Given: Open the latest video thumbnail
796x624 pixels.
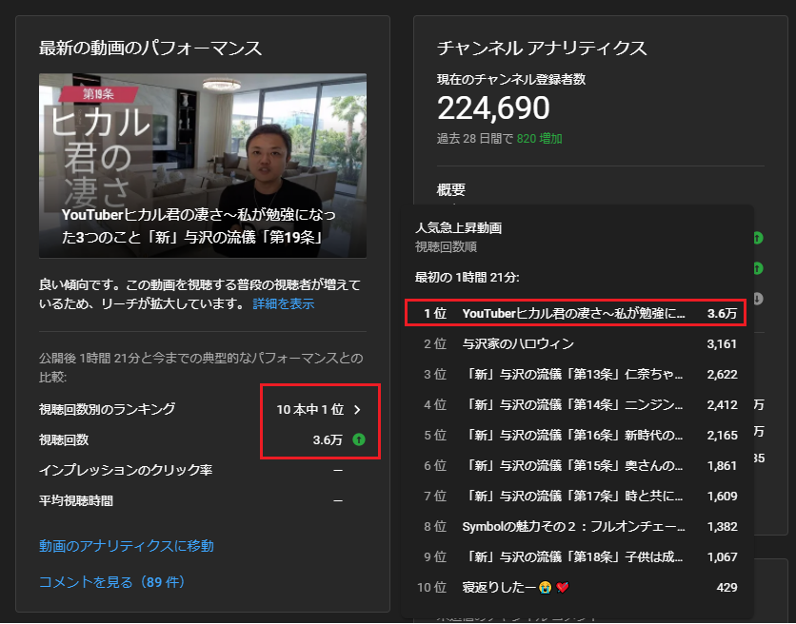Looking at the screenshot, I should coord(203,166).
